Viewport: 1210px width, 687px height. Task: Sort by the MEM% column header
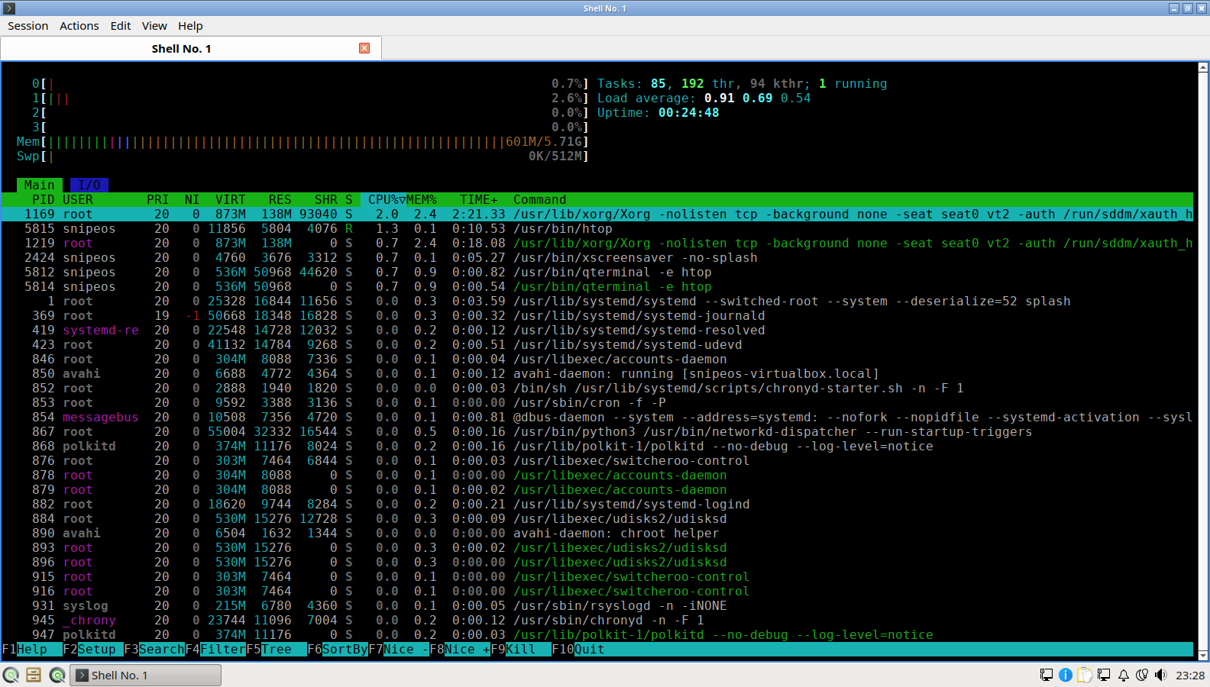(x=422, y=200)
